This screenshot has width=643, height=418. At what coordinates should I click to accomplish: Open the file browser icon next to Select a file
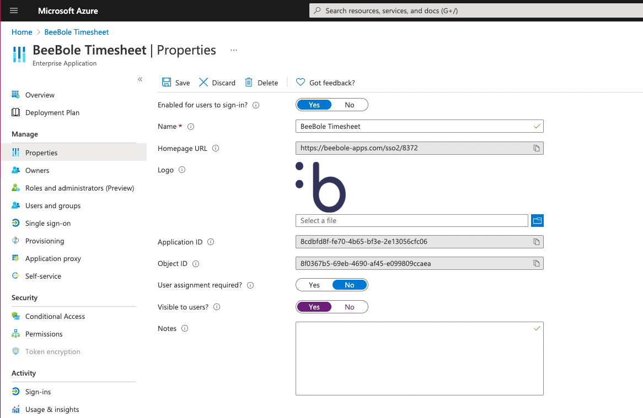click(537, 220)
